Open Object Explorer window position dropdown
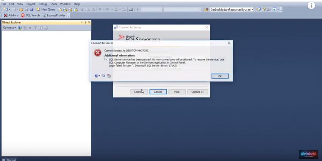 (82, 22)
